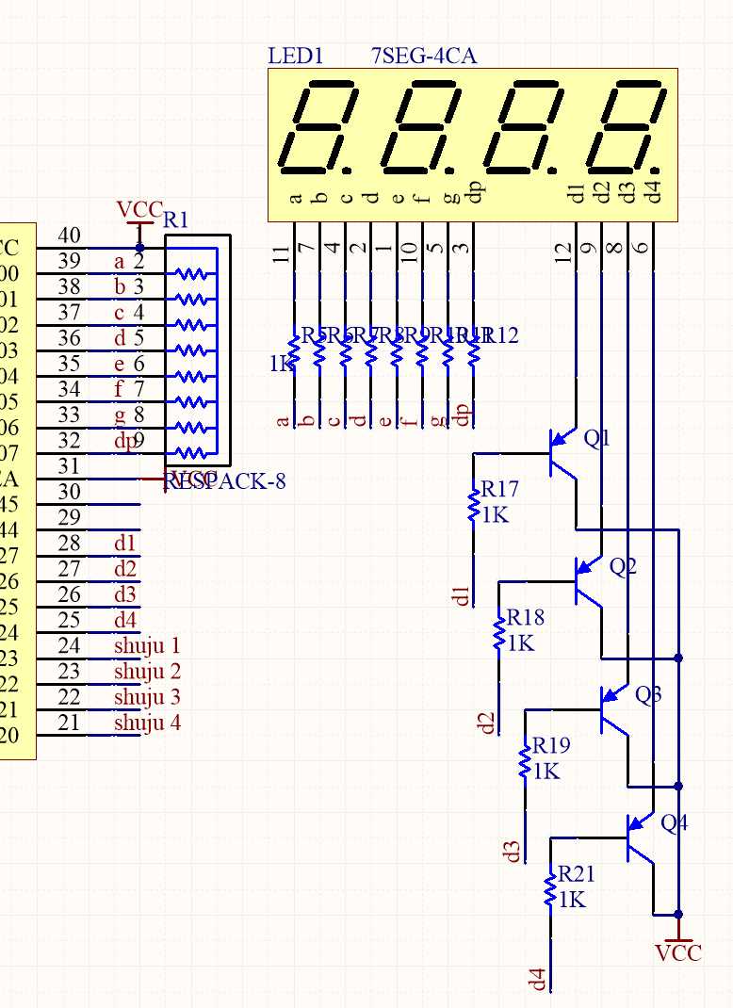Select transistor Q3 symbol
Image resolution: width=733 pixels, height=1008 pixels.
[x=614, y=709]
